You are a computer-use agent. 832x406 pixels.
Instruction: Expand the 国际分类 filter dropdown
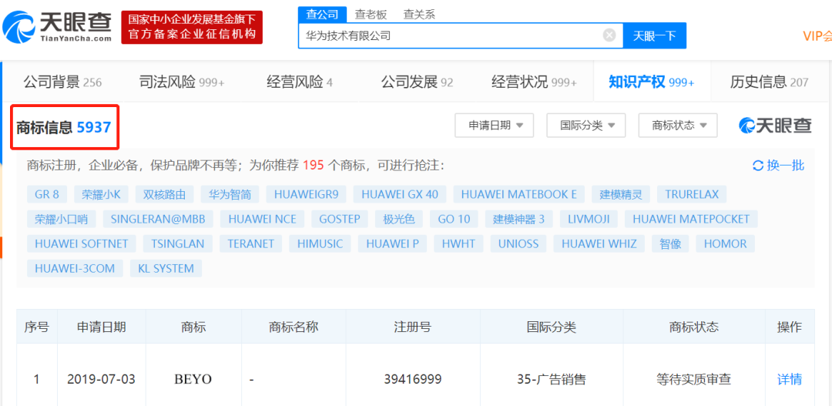585,126
